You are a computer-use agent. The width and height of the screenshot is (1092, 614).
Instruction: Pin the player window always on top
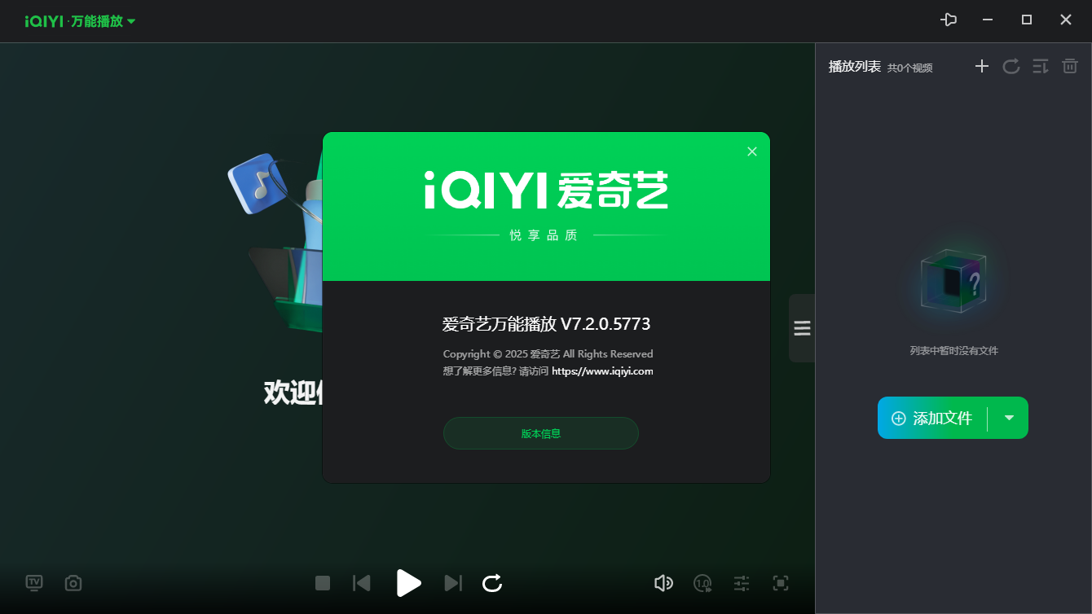coord(949,20)
